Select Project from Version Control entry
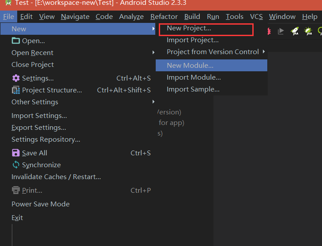This screenshot has width=322, height=246. click(x=212, y=52)
